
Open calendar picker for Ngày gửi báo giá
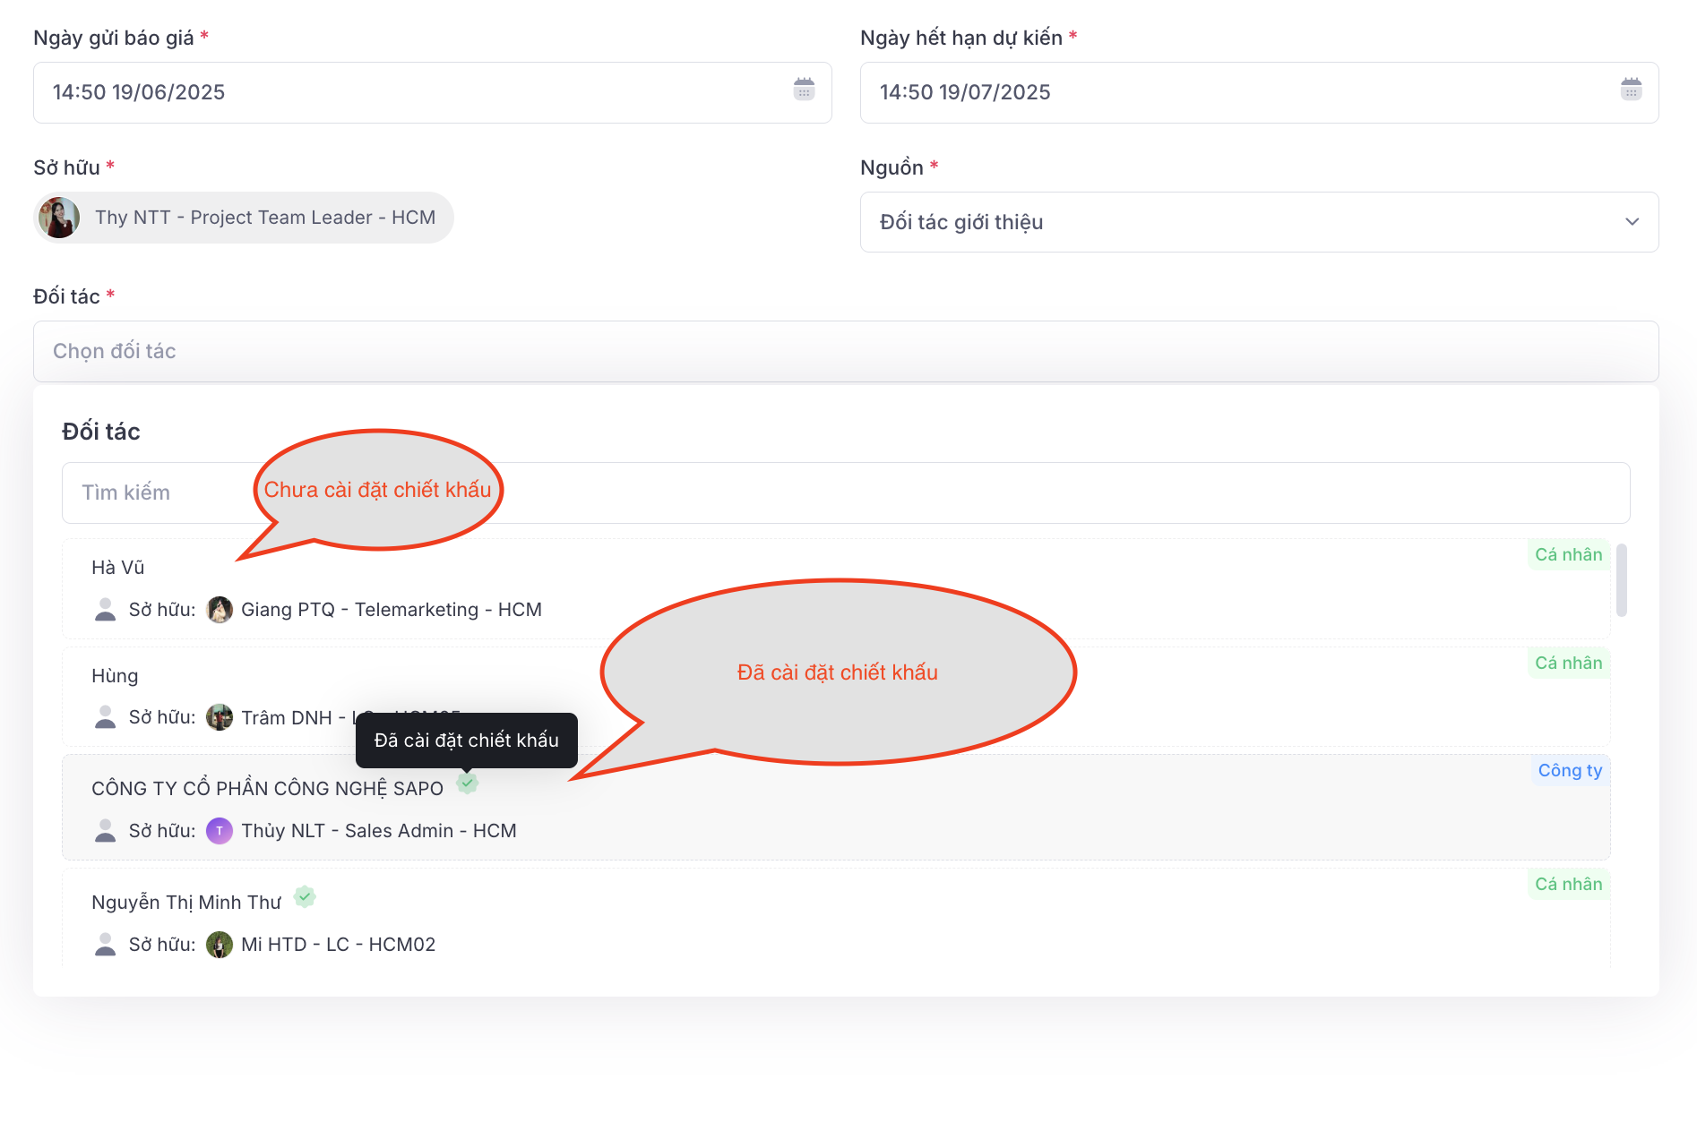804,89
